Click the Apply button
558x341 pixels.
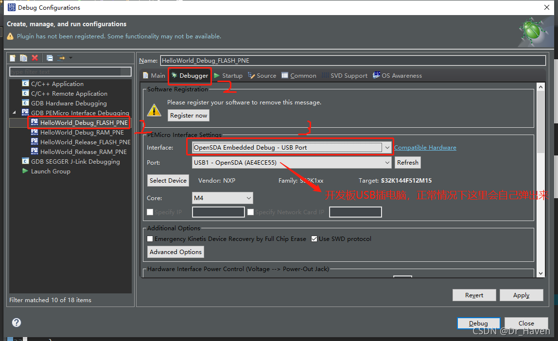(x=521, y=295)
